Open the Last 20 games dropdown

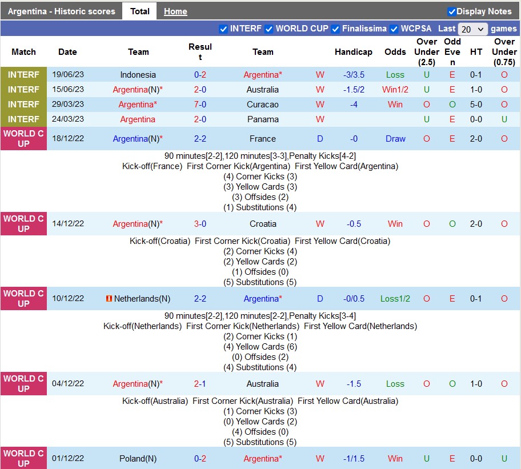[x=473, y=29]
